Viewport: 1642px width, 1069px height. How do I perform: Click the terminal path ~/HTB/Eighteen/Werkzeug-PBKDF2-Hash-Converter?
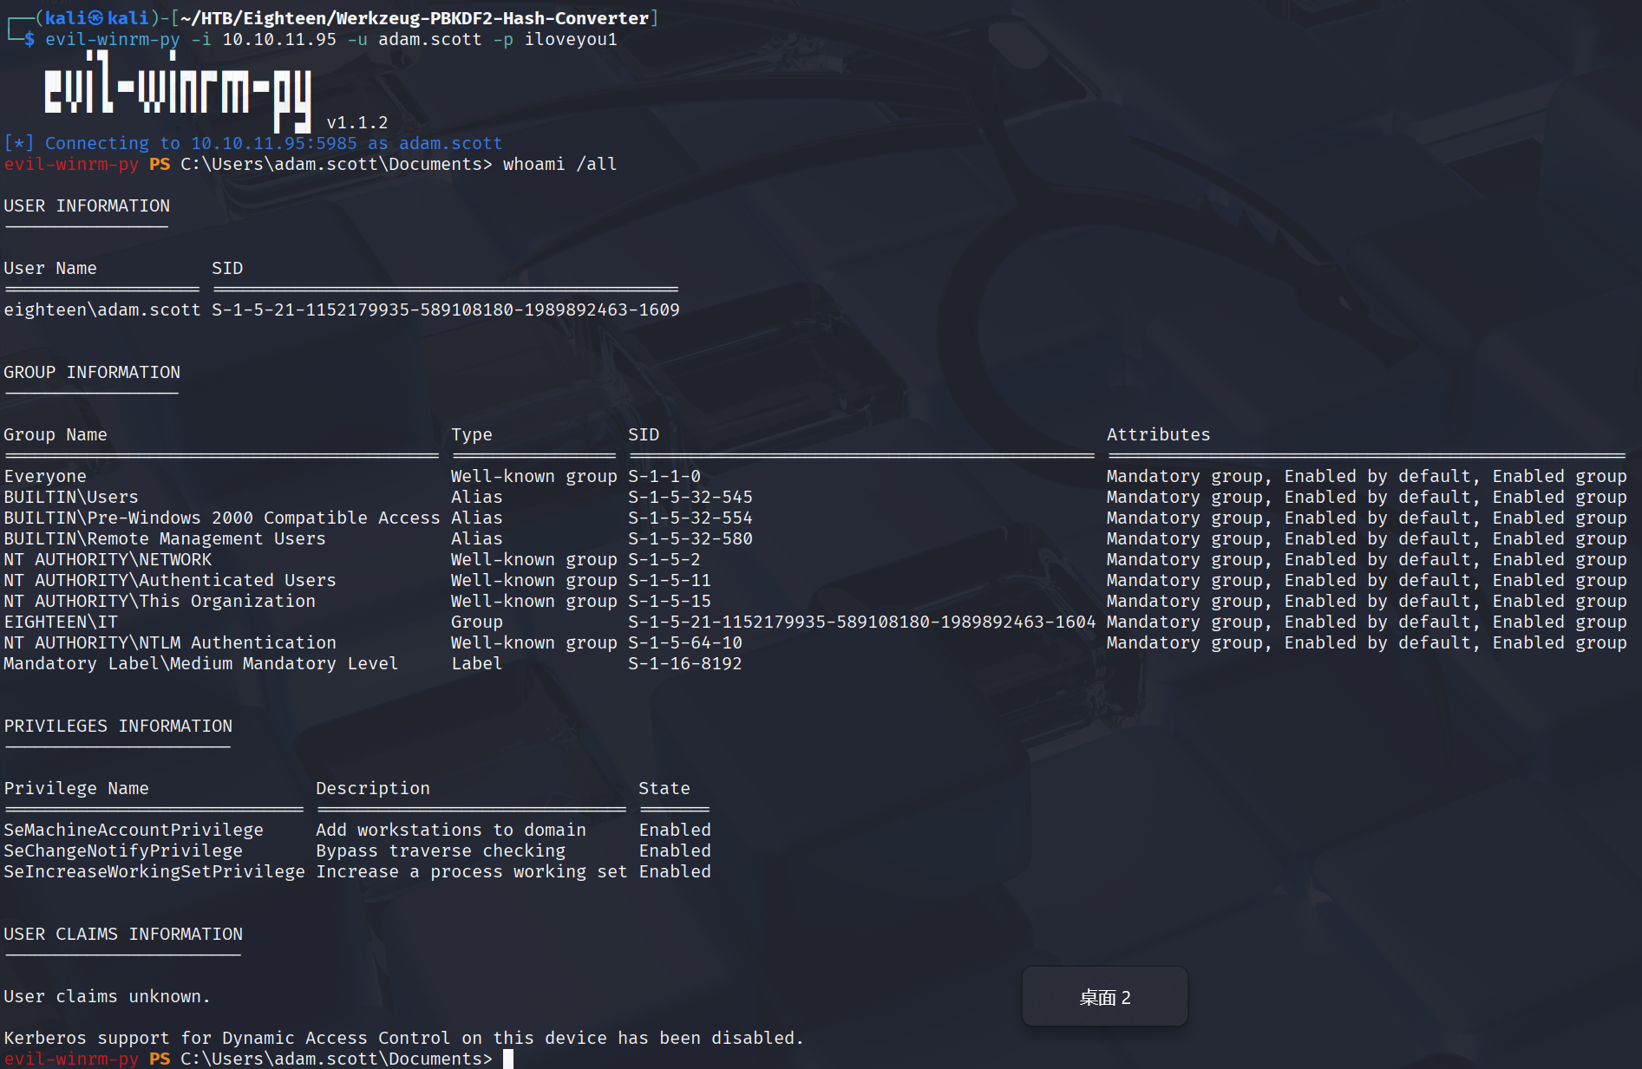(415, 18)
